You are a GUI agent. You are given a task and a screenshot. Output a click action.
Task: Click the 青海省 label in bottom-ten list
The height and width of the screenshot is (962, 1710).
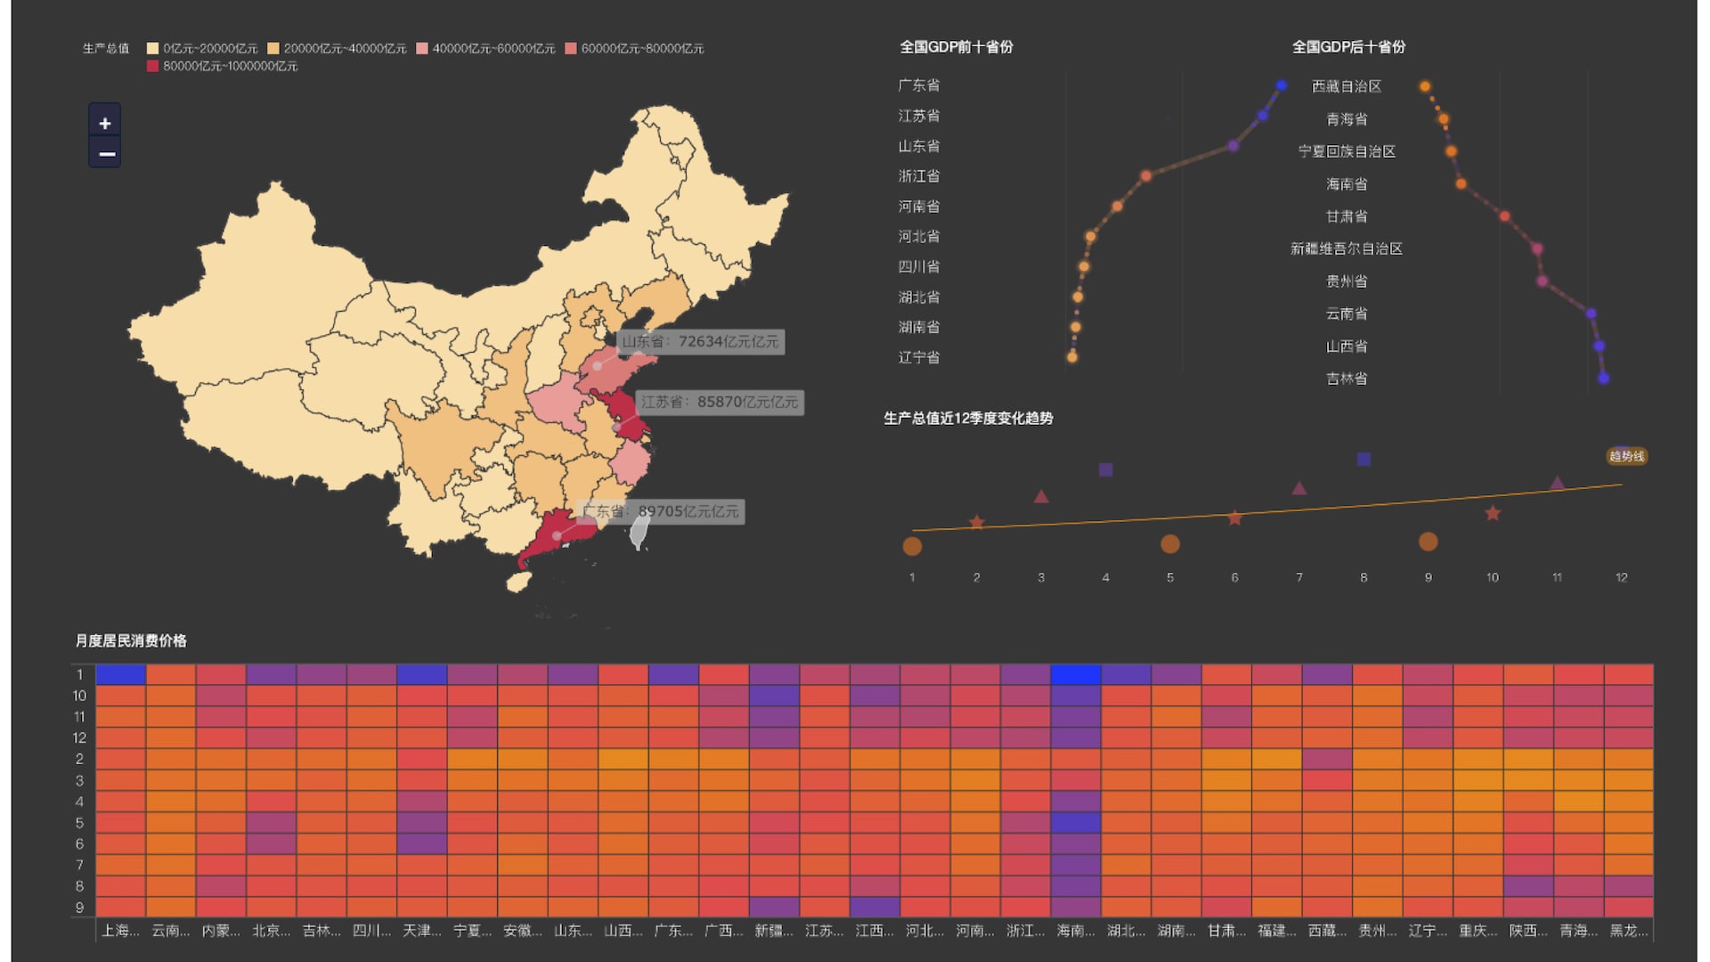tap(1347, 118)
